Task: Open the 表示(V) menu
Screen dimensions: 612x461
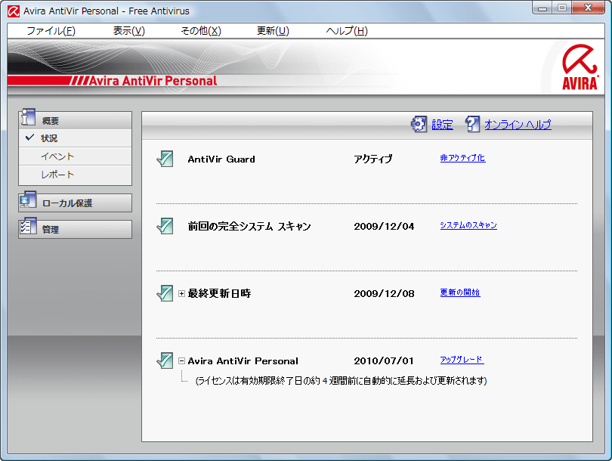Action: point(128,31)
